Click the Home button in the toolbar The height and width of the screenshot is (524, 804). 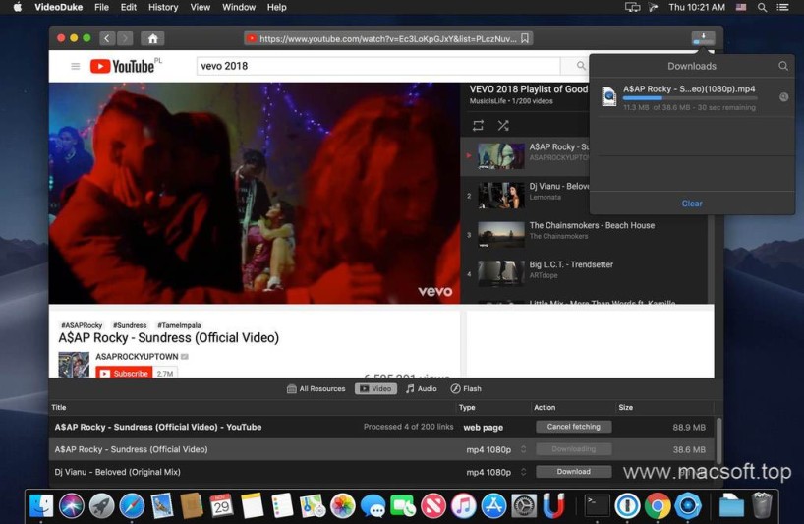(152, 39)
